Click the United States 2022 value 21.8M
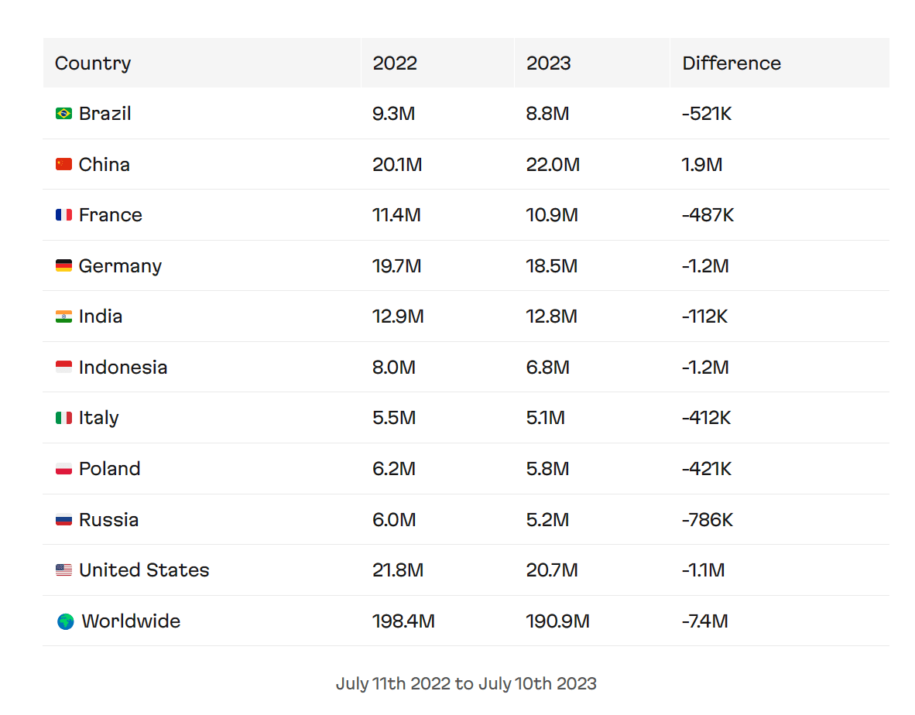The height and width of the screenshot is (715, 915). [x=398, y=570]
